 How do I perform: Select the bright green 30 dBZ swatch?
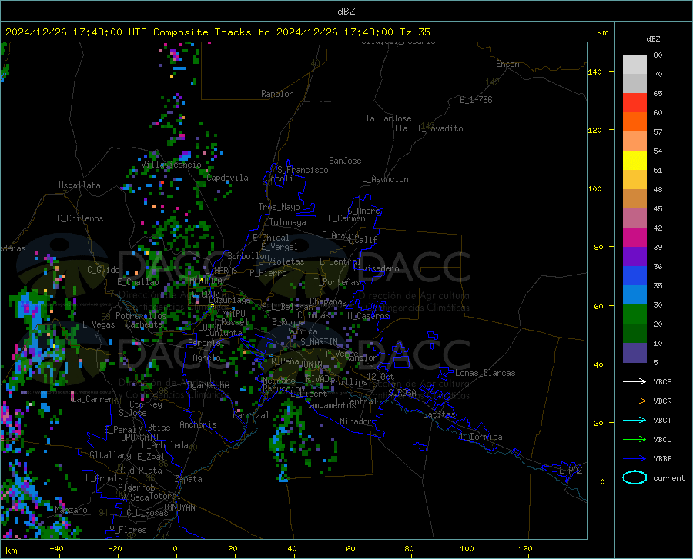coord(634,314)
